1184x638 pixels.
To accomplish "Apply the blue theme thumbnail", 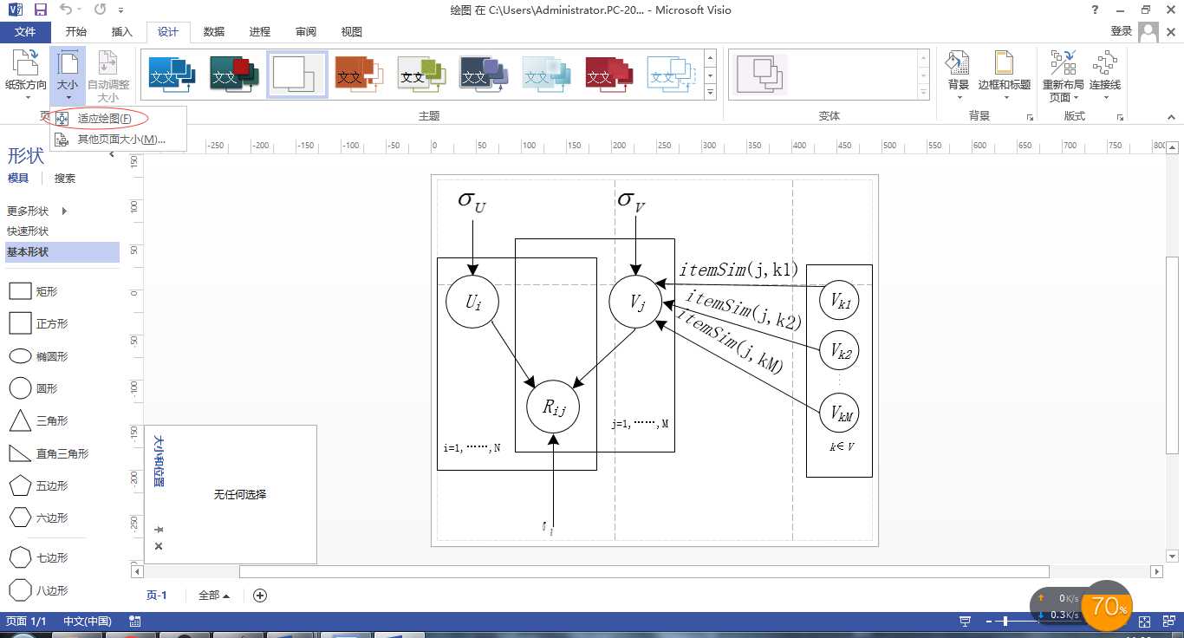I will point(172,75).
